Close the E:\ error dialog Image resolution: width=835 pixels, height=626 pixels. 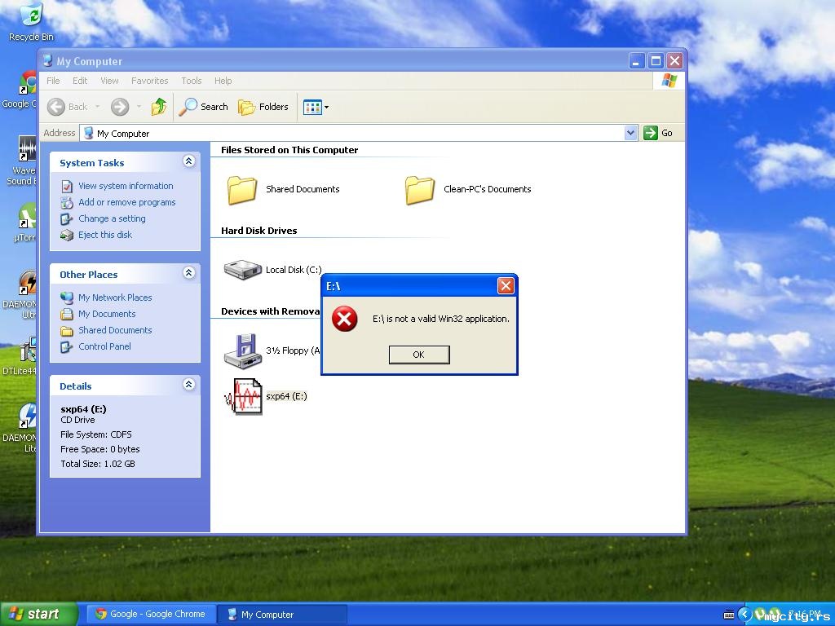click(506, 286)
